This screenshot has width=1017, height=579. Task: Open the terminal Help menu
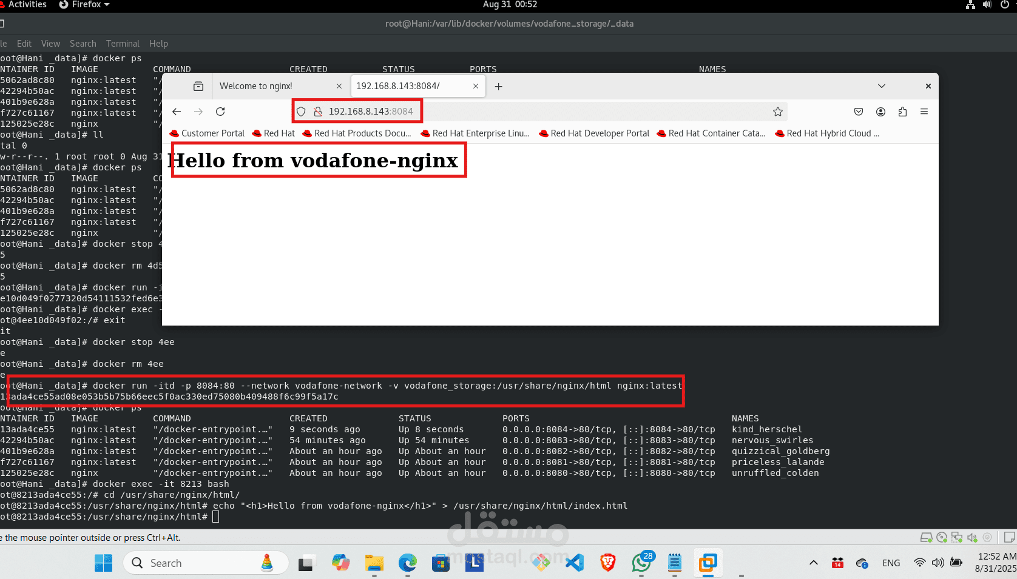coord(158,44)
